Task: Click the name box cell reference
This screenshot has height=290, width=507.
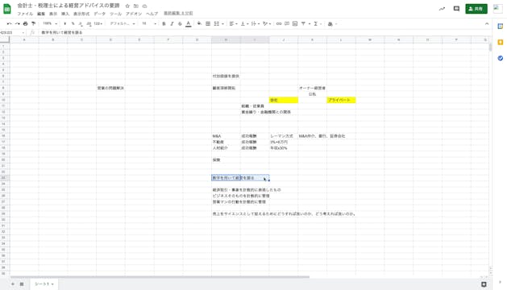Action: click(x=12, y=33)
